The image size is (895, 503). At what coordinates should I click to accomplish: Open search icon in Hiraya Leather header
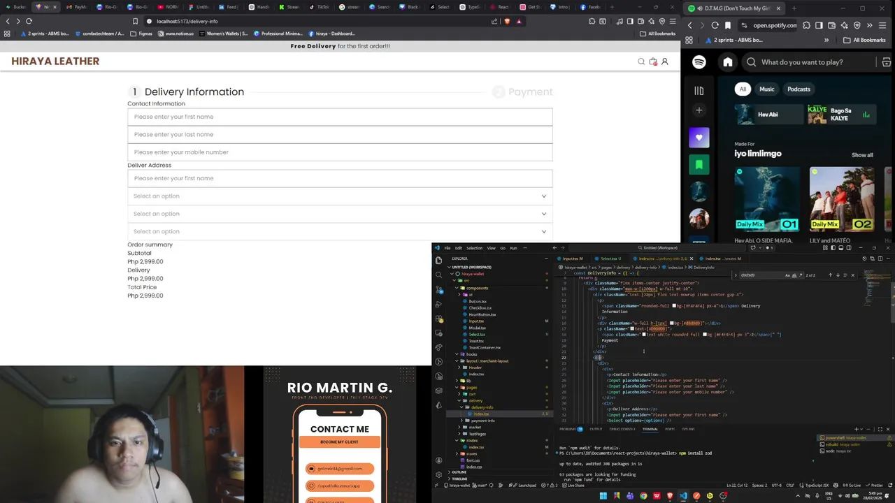[x=641, y=61]
